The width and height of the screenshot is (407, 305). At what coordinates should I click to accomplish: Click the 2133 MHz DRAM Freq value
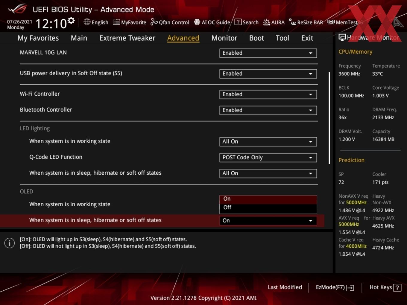click(383, 118)
